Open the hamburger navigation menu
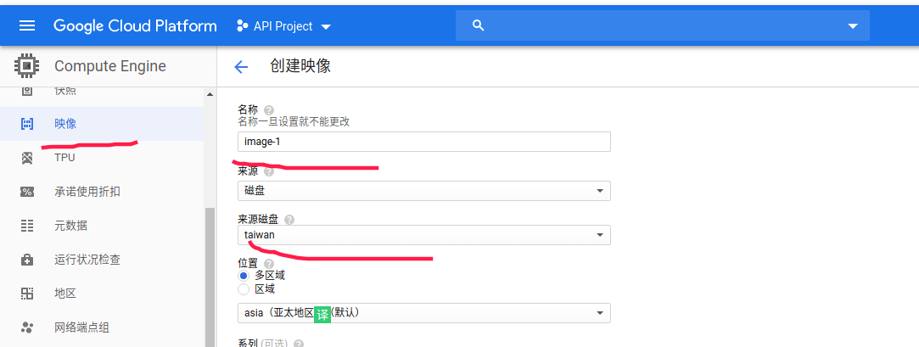Viewport: 919px width, 347px height. 27,25
